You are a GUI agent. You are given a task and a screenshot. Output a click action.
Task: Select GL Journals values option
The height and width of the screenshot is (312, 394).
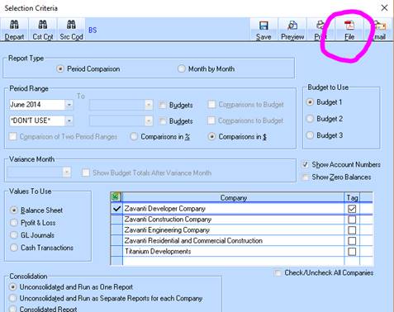pos(14,235)
